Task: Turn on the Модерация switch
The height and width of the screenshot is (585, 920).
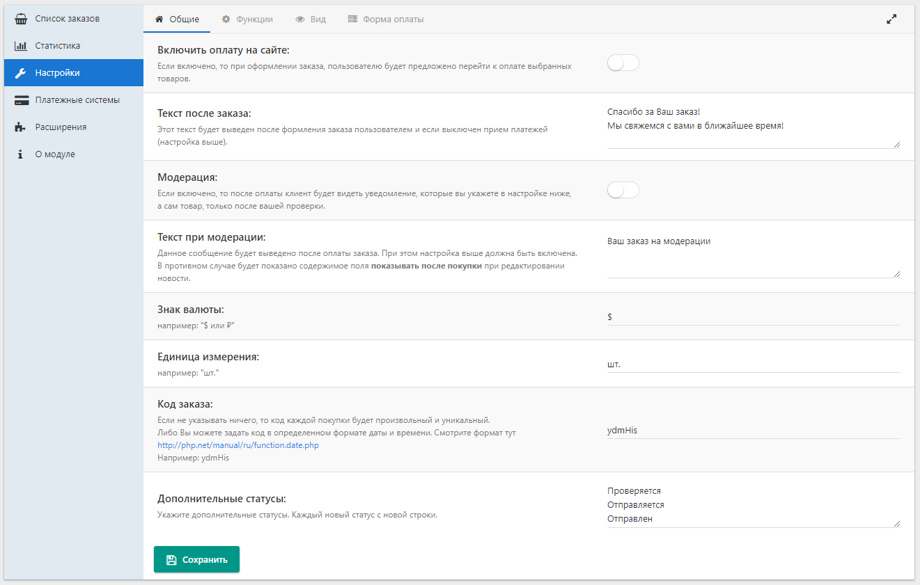Action: pyautogui.click(x=623, y=191)
